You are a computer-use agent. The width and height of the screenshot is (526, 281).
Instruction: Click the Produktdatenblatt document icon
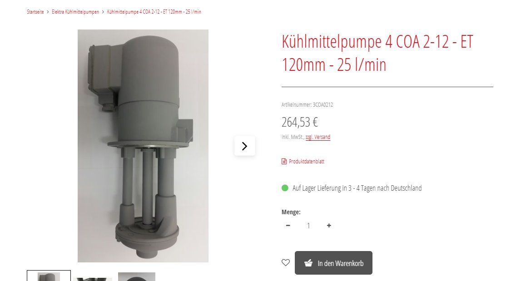point(284,161)
